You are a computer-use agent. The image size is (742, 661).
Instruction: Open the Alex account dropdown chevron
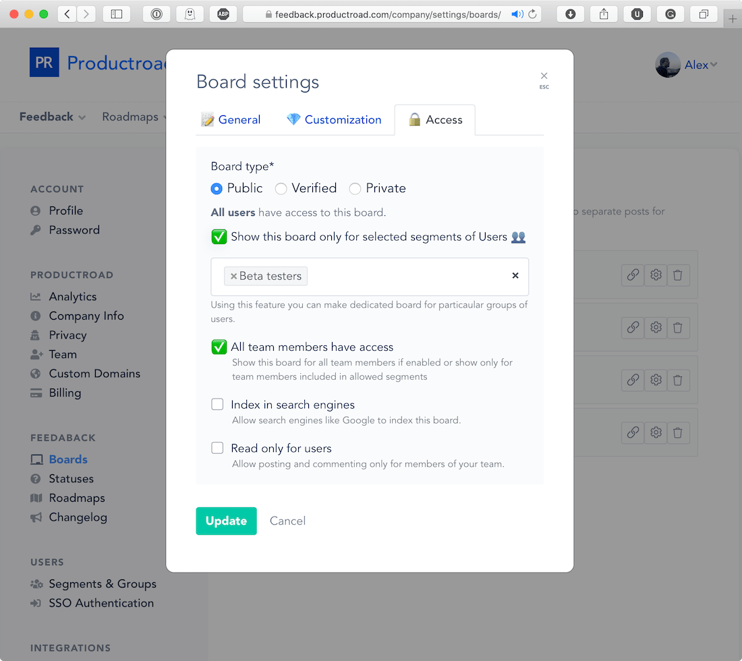click(x=714, y=64)
